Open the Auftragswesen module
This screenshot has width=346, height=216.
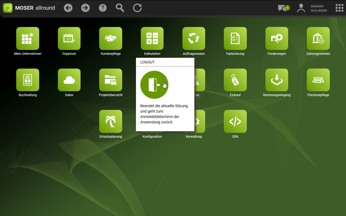pyautogui.click(x=194, y=39)
